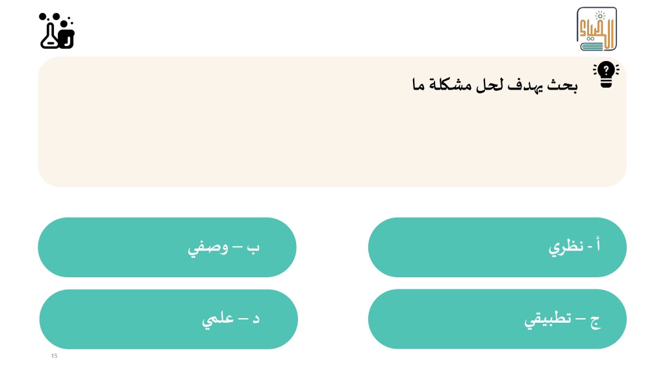Click the letter ب option label
The width and height of the screenshot is (665, 374).
253,247
